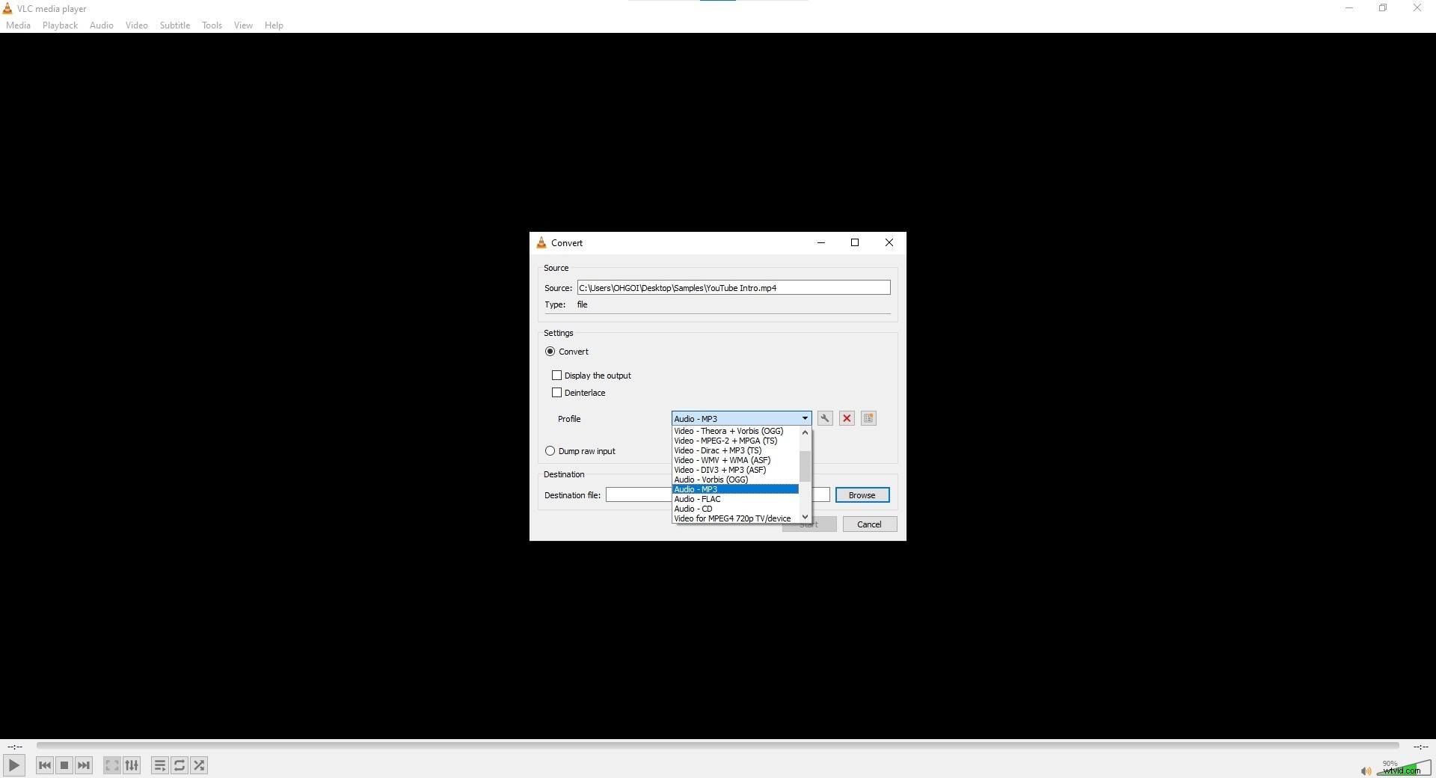Create a new profile with the list icon
1436x778 pixels.
click(868, 418)
